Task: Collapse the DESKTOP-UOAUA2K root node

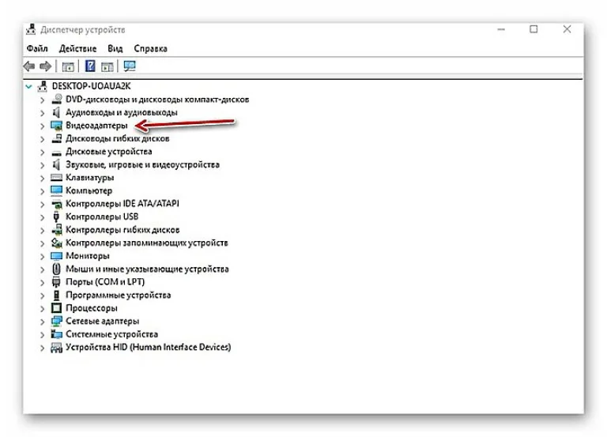Action: [x=28, y=86]
